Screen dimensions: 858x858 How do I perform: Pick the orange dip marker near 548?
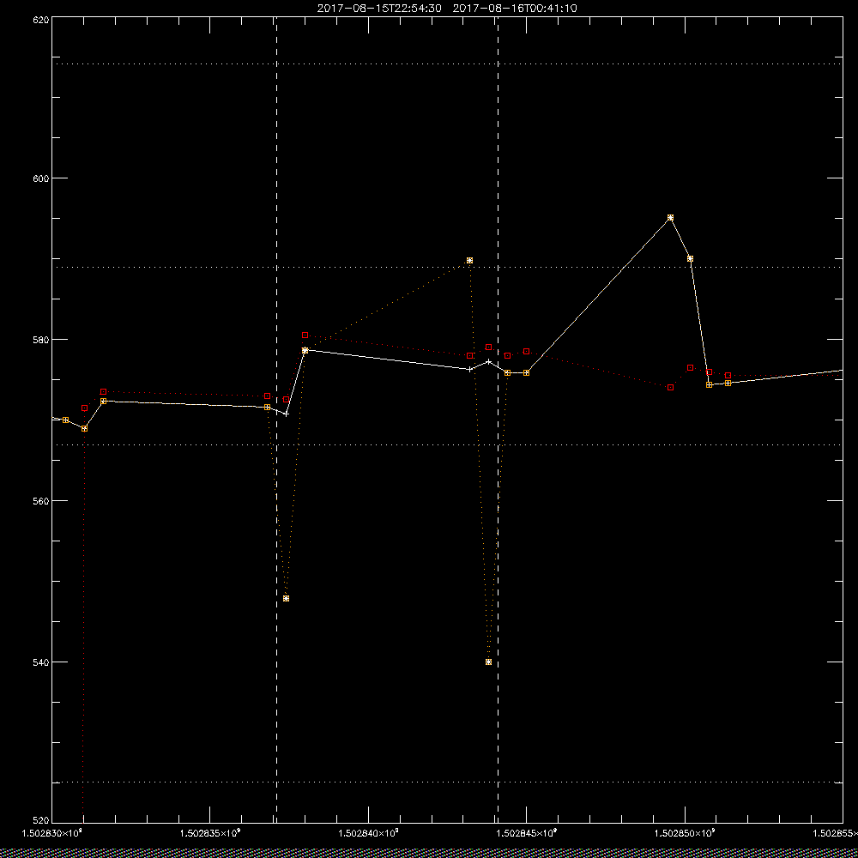287,599
